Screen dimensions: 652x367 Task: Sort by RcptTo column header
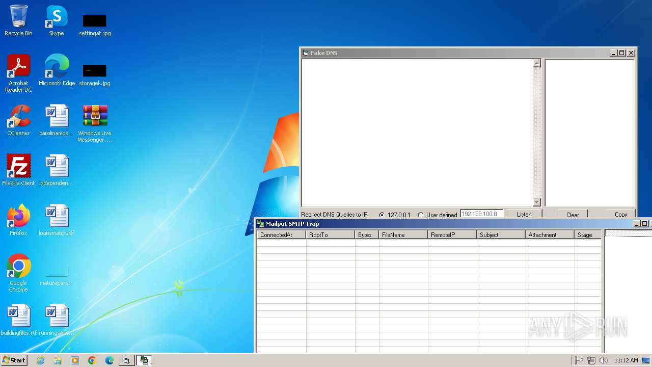pyautogui.click(x=331, y=234)
